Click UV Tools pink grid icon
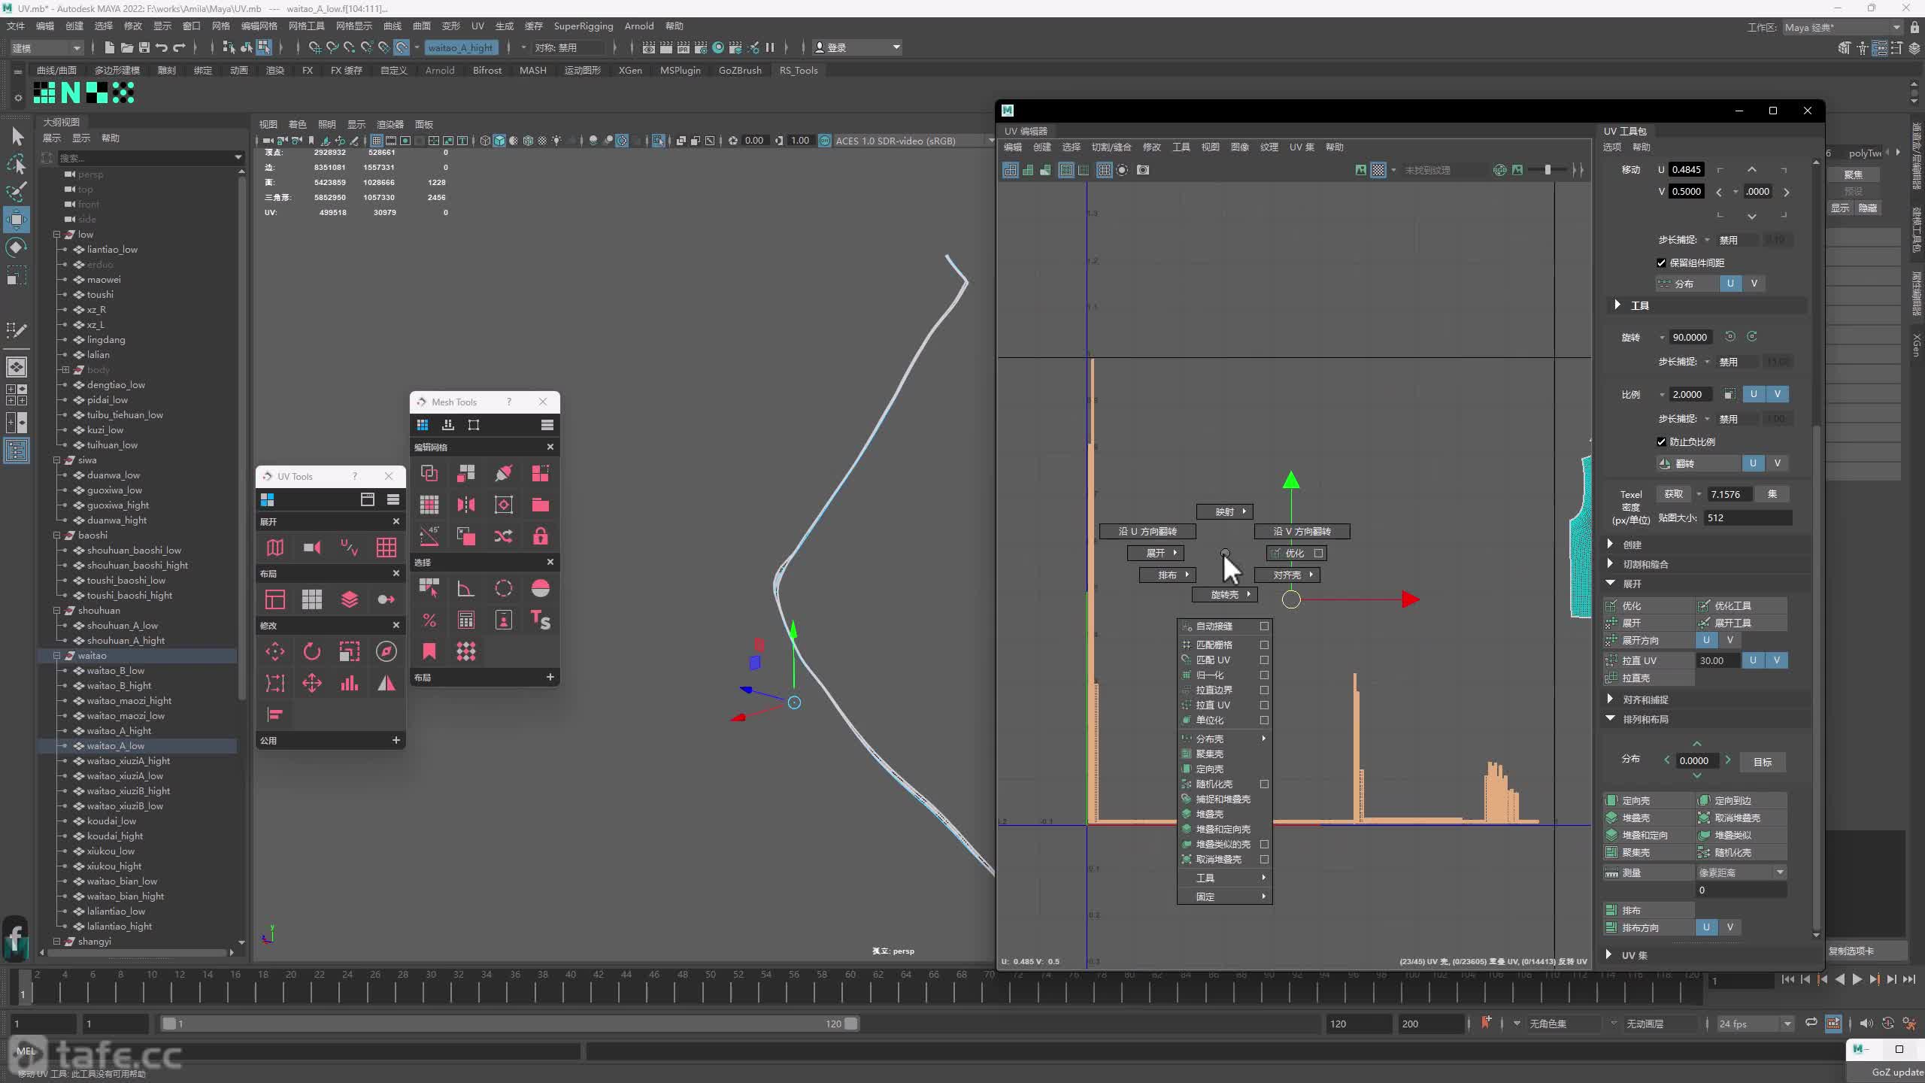 (387, 548)
